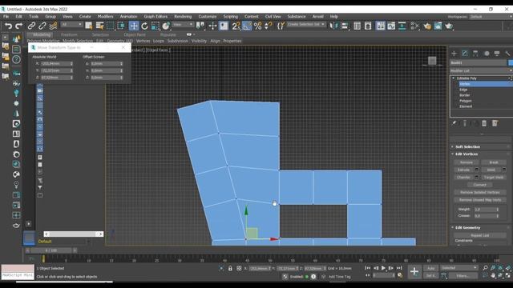This screenshot has width=513, height=288.
Task: Select the Polygon sub-object level
Action: pyautogui.click(x=465, y=101)
